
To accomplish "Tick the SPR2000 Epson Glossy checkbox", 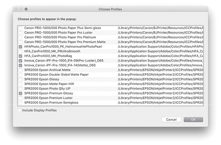I will click(x=20, y=80).
